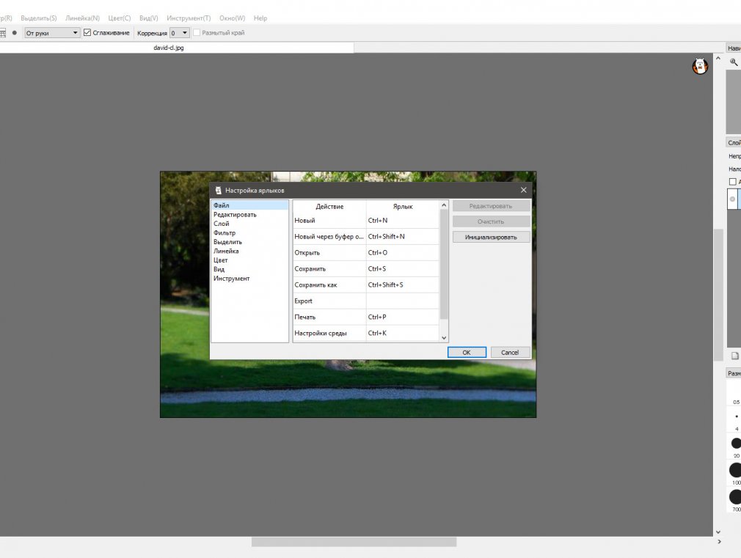The width and height of the screenshot is (741, 558).
Task: Click the Редактировать button in dialog
Action: 491,206
